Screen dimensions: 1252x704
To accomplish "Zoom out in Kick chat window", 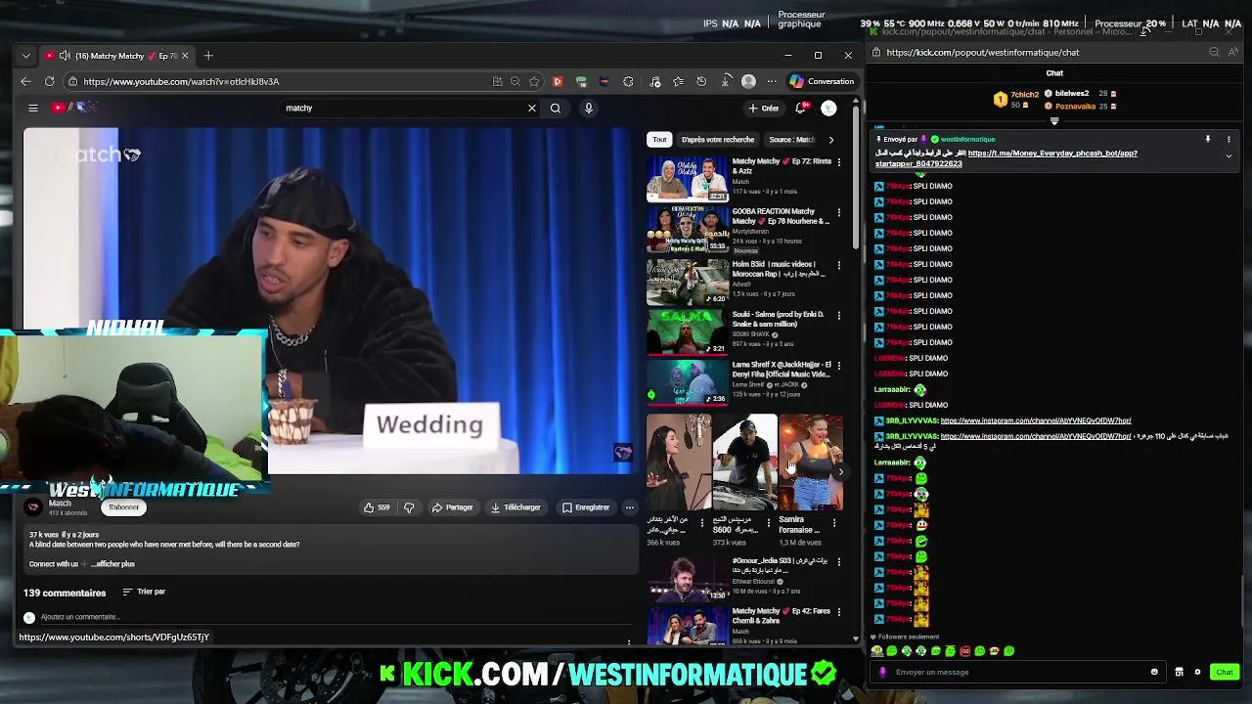I will [x=1214, y=53].
